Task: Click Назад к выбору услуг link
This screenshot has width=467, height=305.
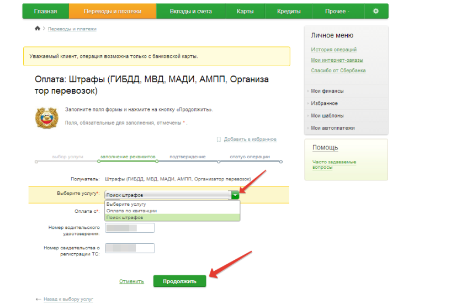Action: [x=68, y=299]
